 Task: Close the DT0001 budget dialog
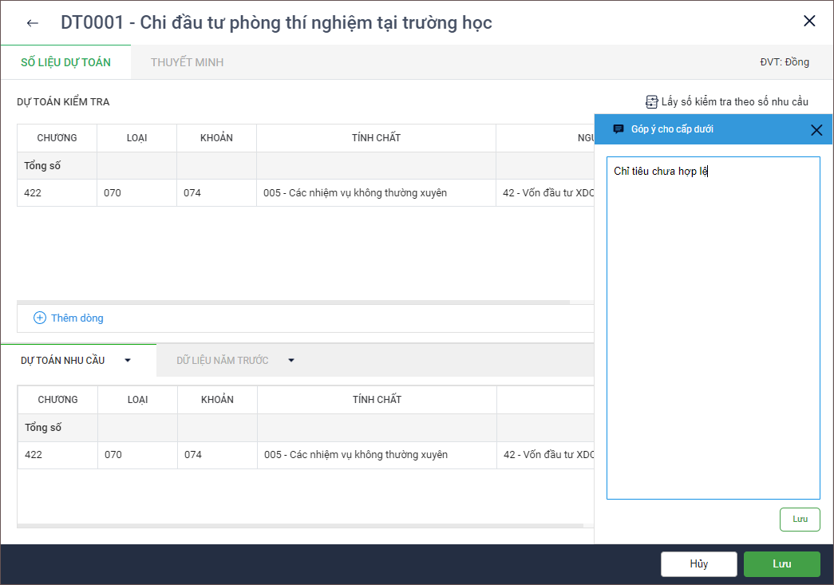point(809,22)
